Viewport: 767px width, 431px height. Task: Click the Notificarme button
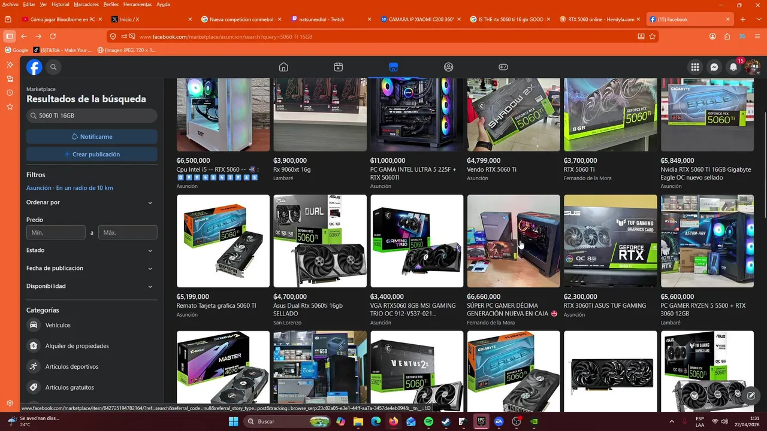(x=92, y=136)
